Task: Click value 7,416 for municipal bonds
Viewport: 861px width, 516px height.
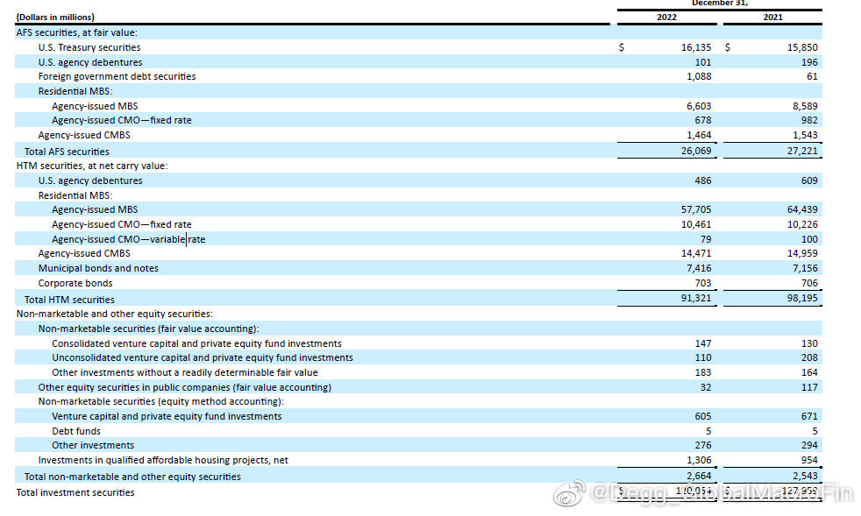Action: [699, 268]
